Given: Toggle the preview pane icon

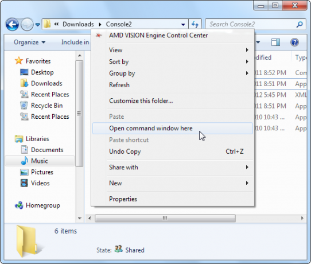Looking at the screenshot, I should [x=275, y=42].
